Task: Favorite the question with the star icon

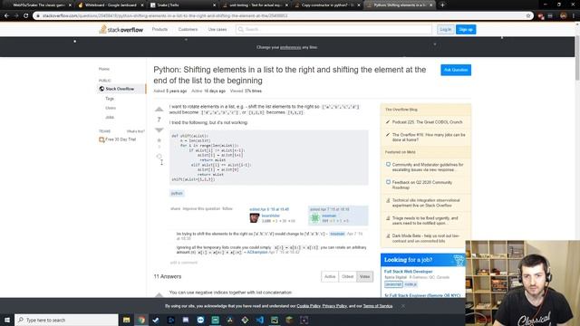Action: (159, 140)
